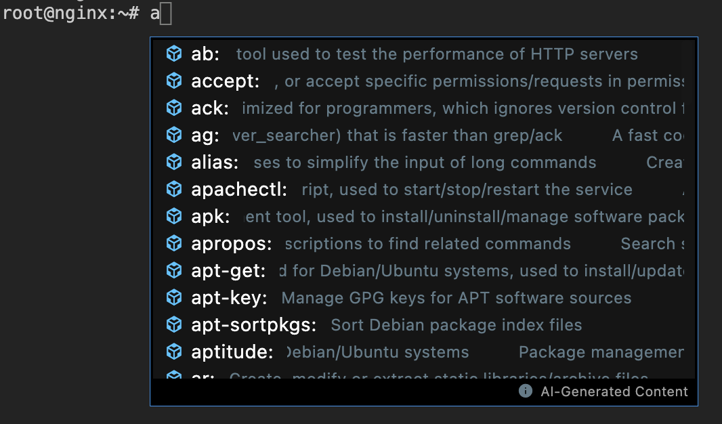The image size is (722, 424).
Task: Select the ab command suggestion
Action: pyautogui.click(x=423, y=54)
